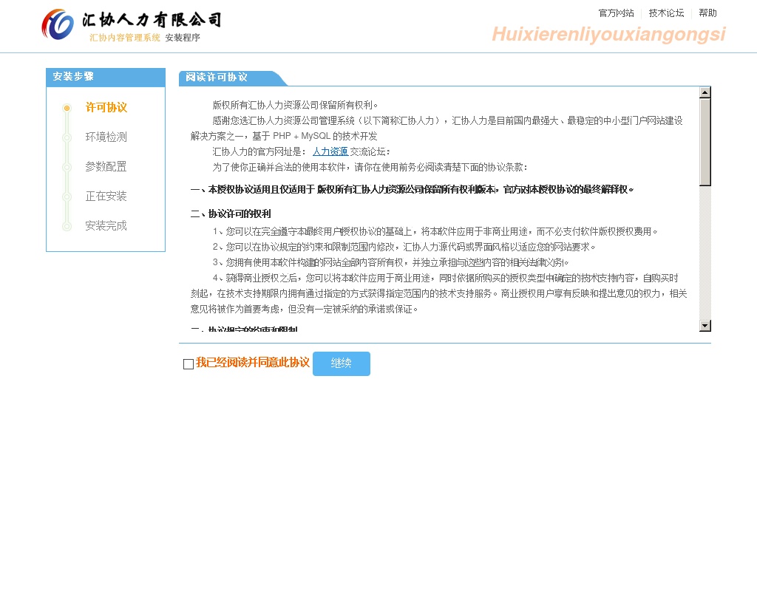Click the step bullet beside 环境检测

(x=67, y=137)
